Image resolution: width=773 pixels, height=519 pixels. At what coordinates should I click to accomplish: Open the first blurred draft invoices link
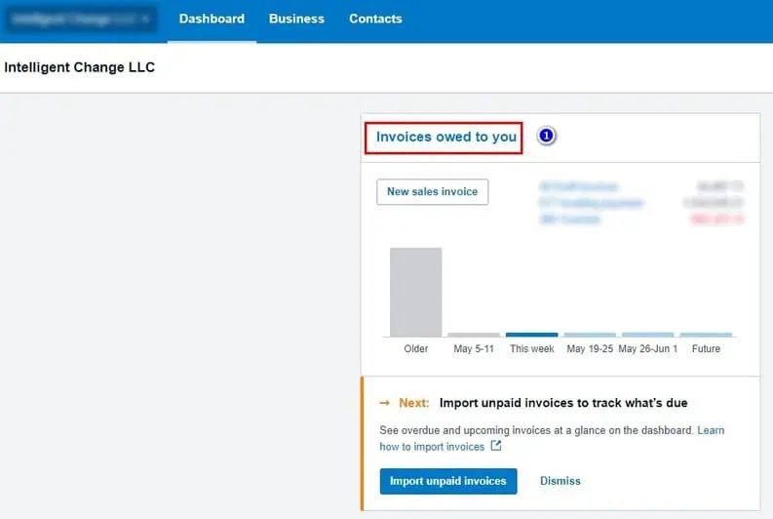pos(578,186)
